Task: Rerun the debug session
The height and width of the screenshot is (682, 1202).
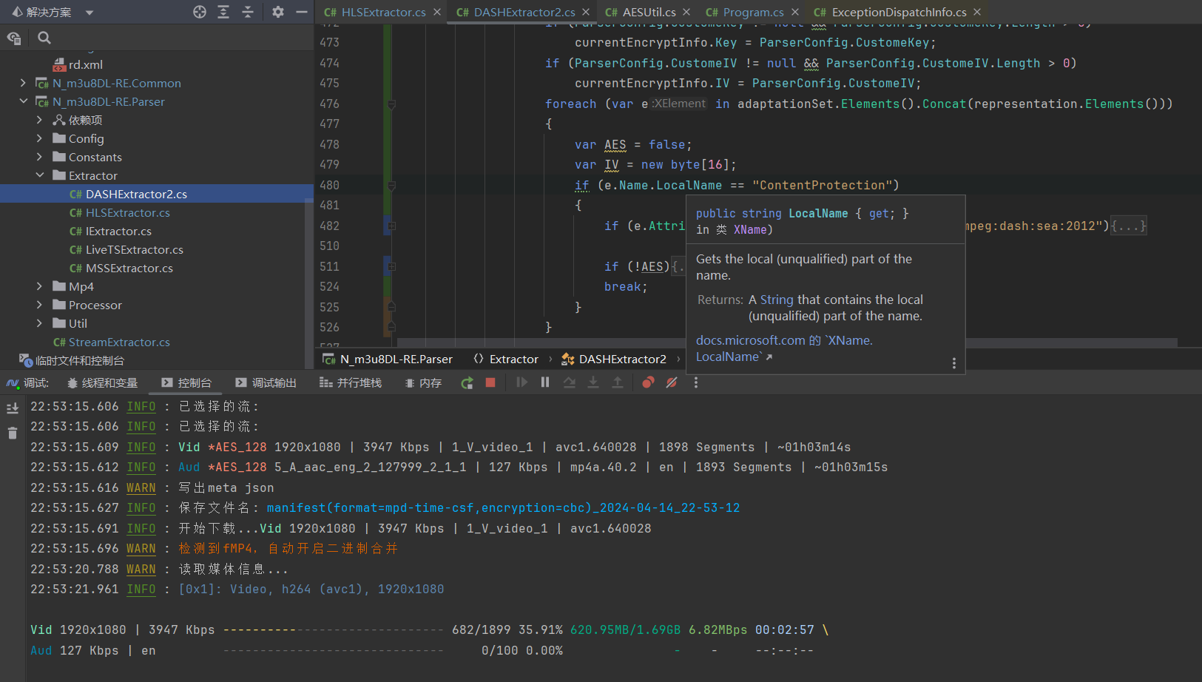Action: click(467, 382)
